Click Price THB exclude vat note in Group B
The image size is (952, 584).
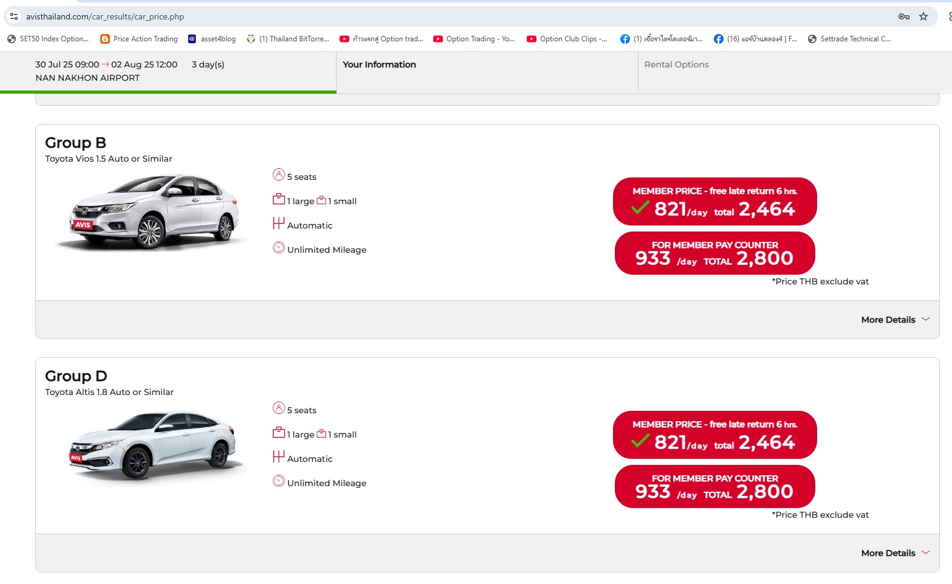pyautogui.click(x=820, y=281)
